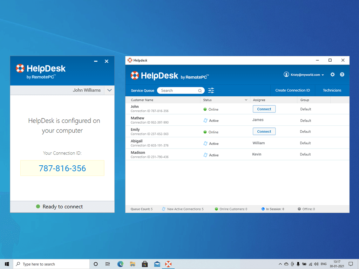Viewport: 359px width, 269px height.
Task: Open the notification center icon
Action: pos(351,264)
